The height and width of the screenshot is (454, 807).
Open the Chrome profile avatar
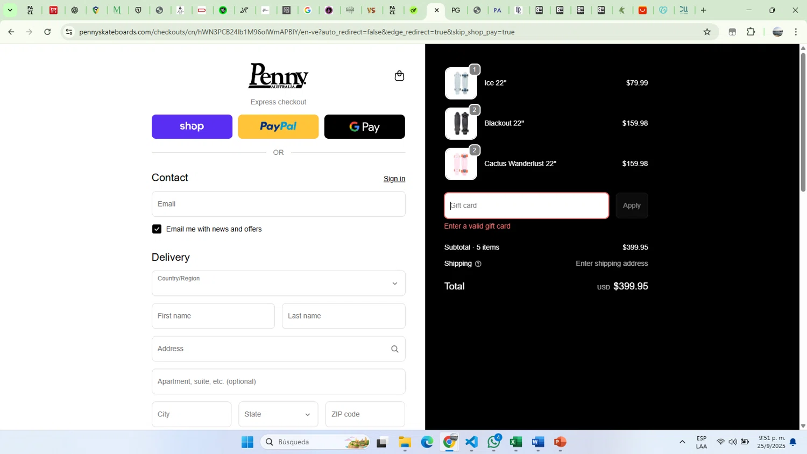777,32
